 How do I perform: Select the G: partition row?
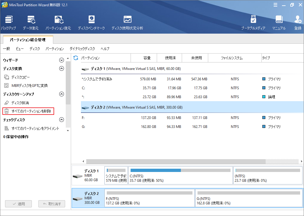[x=192, y=126]
